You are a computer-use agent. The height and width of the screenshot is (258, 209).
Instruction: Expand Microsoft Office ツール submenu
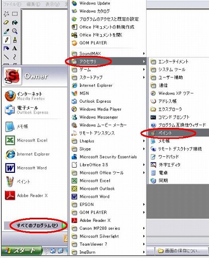tap(108, 173)
